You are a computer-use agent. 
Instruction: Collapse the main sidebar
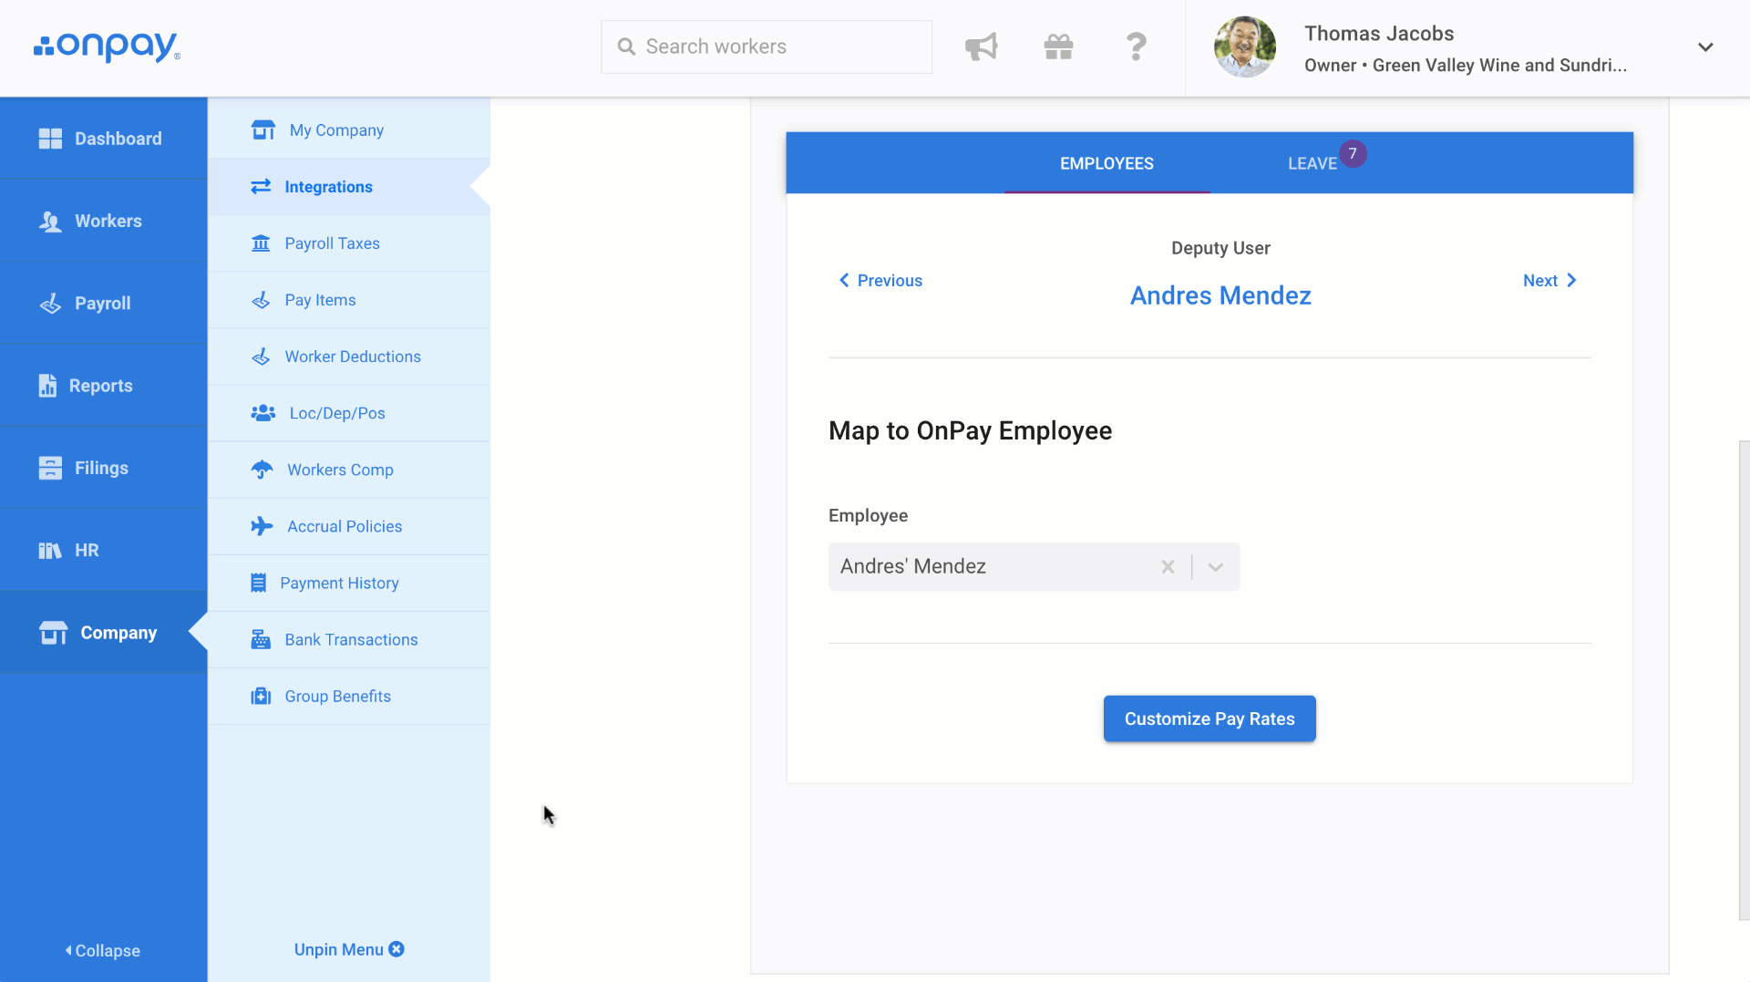(103, 950)
